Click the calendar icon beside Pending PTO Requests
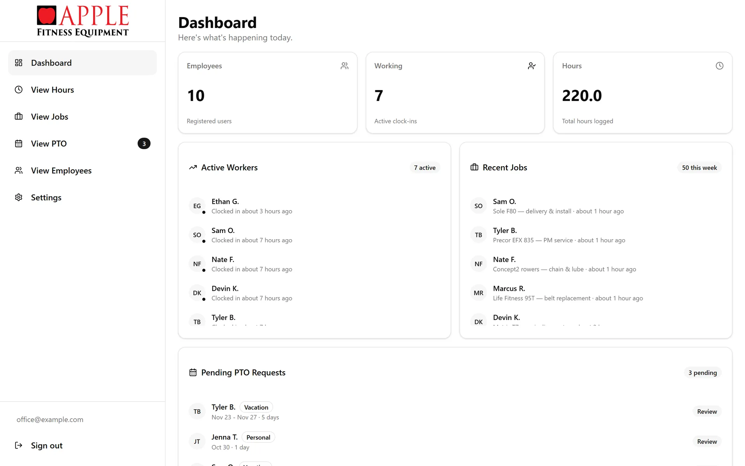Viewport: 745px width, 466px height. click(x=193, y=372)
